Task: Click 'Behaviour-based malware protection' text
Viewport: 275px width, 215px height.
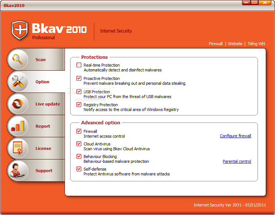Action: pos(116,161)
